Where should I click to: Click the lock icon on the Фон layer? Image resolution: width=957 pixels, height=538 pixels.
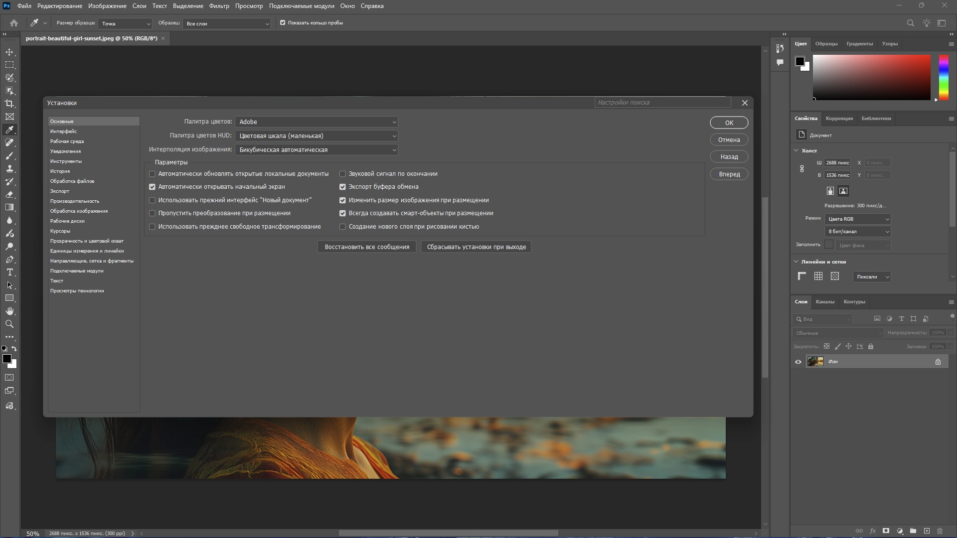pos(938,362)
